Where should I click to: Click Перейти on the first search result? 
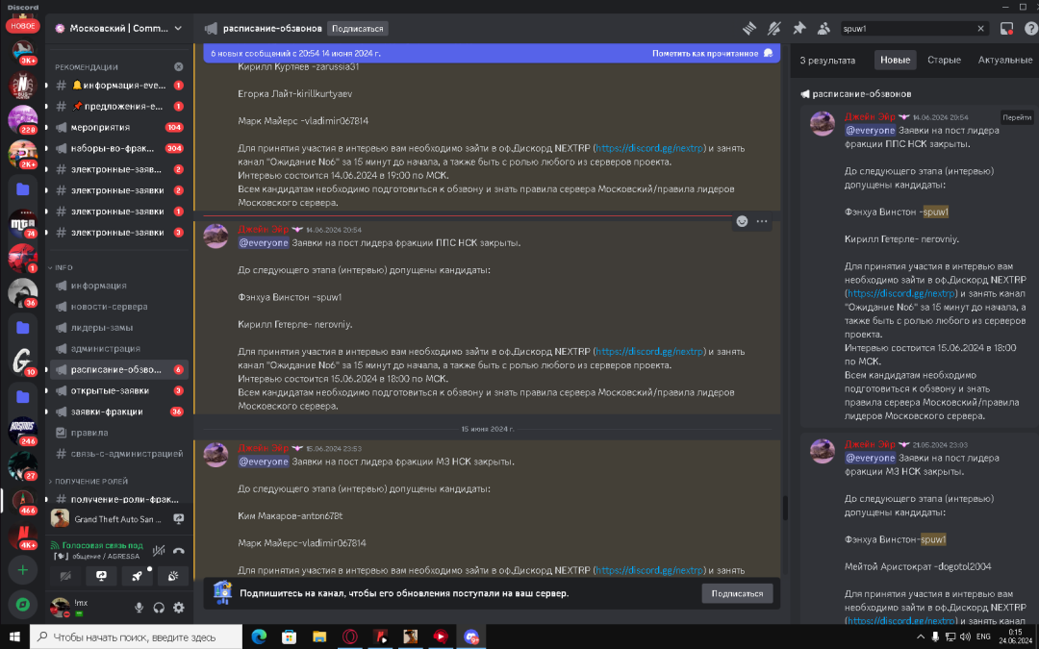1017,117
